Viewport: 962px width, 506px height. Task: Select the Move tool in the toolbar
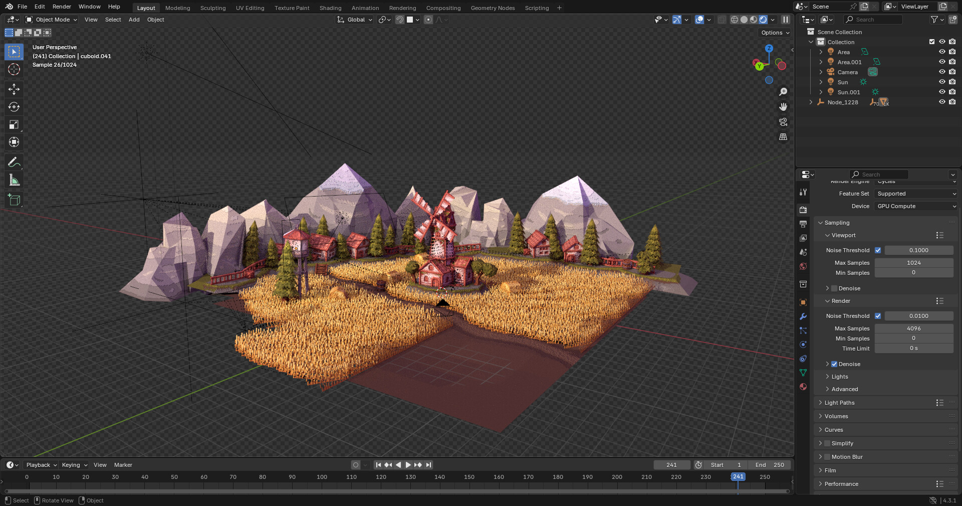click(x=14, y=89)
